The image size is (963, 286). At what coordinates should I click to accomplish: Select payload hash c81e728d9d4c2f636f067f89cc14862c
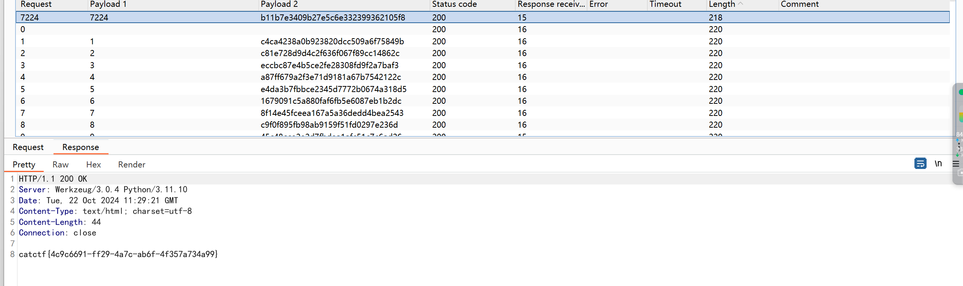(330, 53)
